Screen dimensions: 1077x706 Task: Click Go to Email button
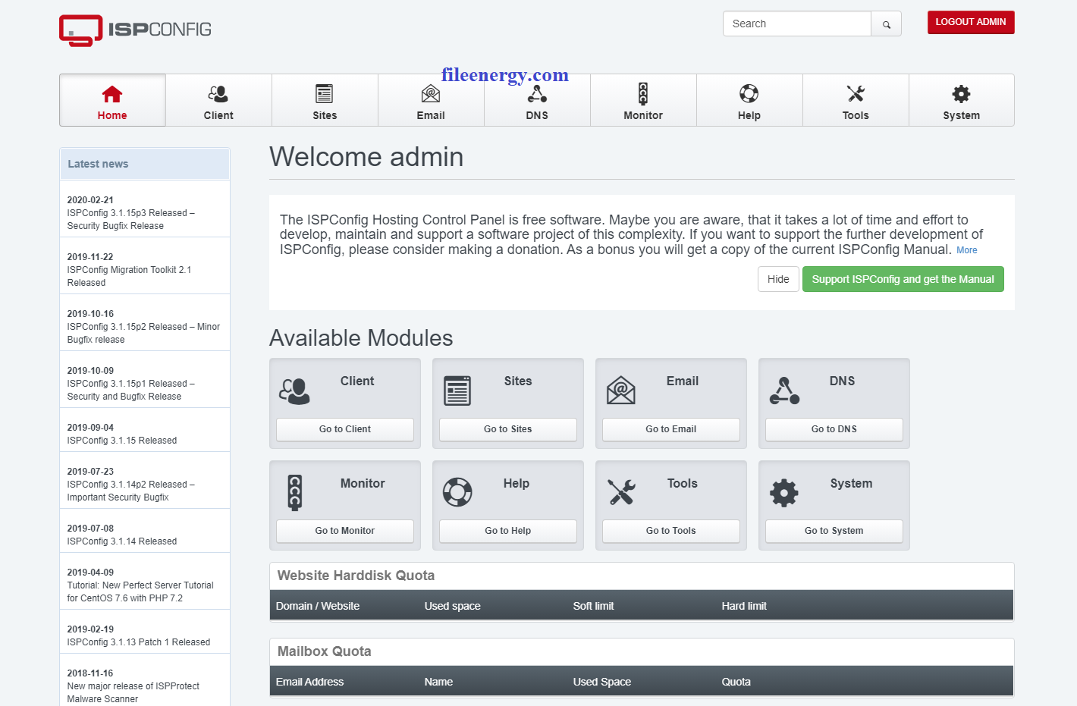pyautogui.click(x=671, y=429)
